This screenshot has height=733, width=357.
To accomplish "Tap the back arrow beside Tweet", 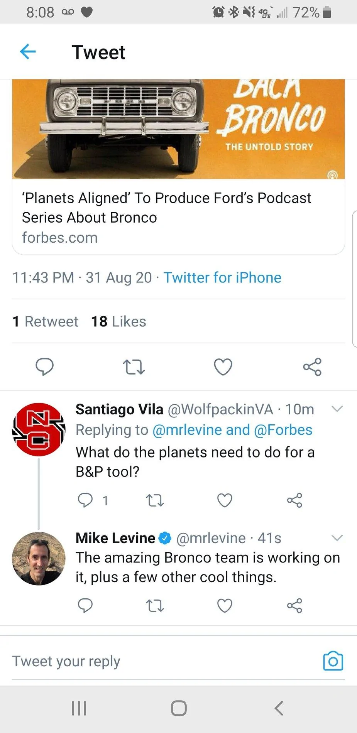I will coord(28,52).
